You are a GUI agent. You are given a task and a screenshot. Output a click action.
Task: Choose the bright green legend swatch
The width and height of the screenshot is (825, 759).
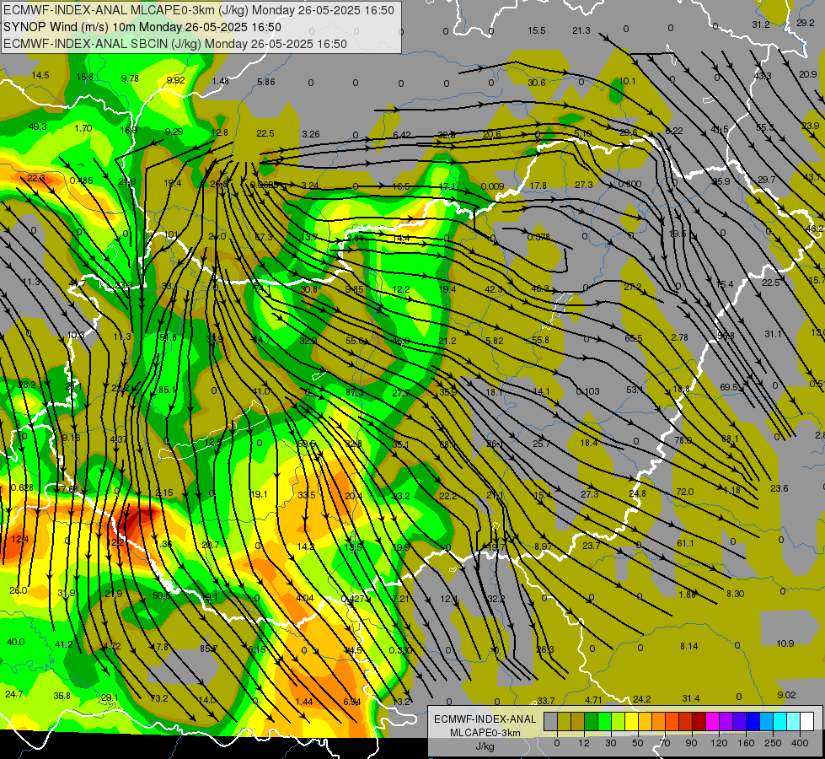click(x=604, y=722)
